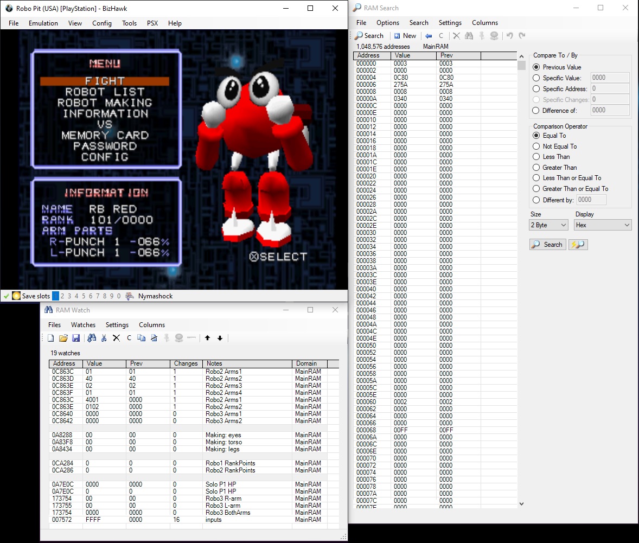Open the Emulation menu in BizHawk
This screenshot has height=543, width=639.
(x=43, y=23)
